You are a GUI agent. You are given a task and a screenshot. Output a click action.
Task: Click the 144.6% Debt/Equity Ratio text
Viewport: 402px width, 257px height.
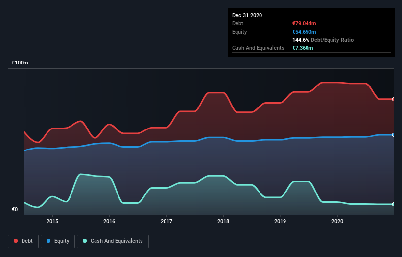pyautogui.click(x=323, y=40)
